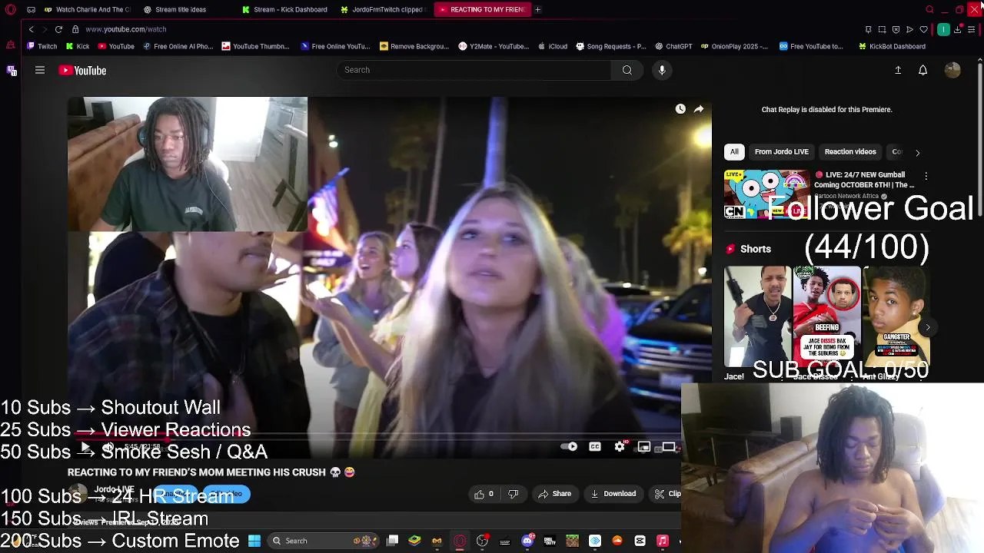Viewport: 984px width, 553px height.
Task: Click the Windows taskbar Search box
Action: click(323, 541)
